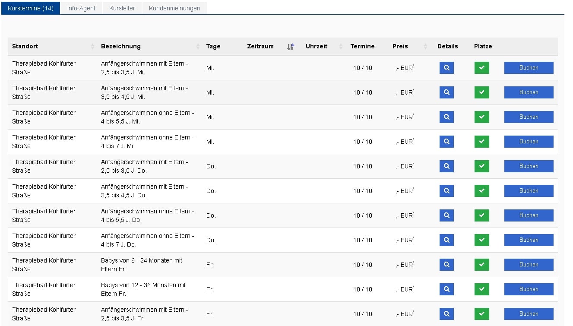This screenshot has width=573, height=326.
Task: Select text 'Anfängerschwimmen ohne Eltern - 4 bis 5,5 J. Mi.'
Action: coord(148,117)
